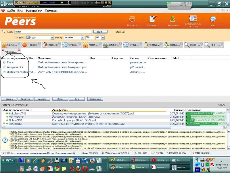Image resolution: width=230 pixels, height=173 pixels.
Task: Uncheck auto-connect for Пирс hub
Action: (x=4, y=62)
